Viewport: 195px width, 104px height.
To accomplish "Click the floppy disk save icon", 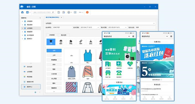I will [x=59, y=12].
